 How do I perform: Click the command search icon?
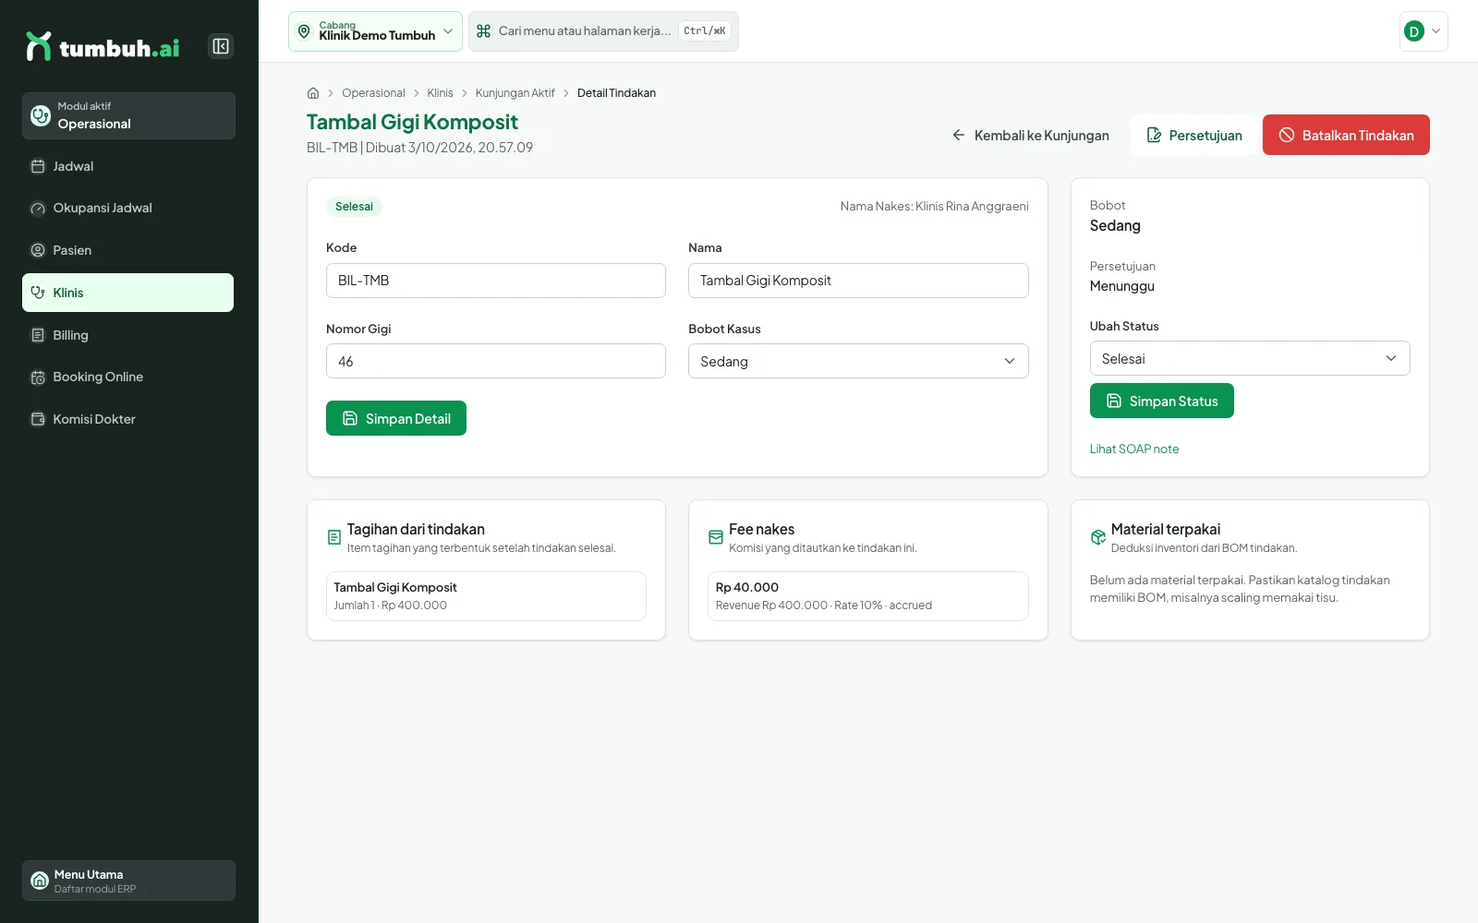[483, 31]
